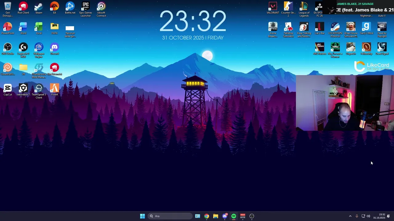Image resolution: width=394 pixels, height=221 pixels.
Task: Select Tabletop Simulator icon
Action: tap(288, 30)
